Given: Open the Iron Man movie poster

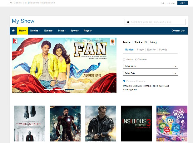Looking at the screenshot, I should pyautogui.click(x=65, y=123).
